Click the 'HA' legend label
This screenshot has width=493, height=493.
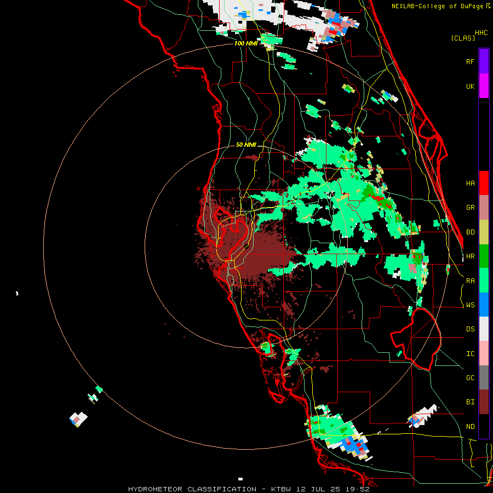pyautogui.click(x=470, y=184)
